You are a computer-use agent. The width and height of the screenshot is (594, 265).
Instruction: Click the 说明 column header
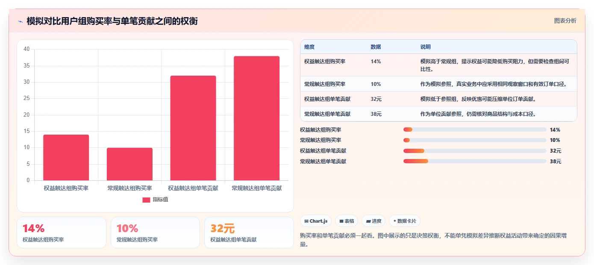425,47
